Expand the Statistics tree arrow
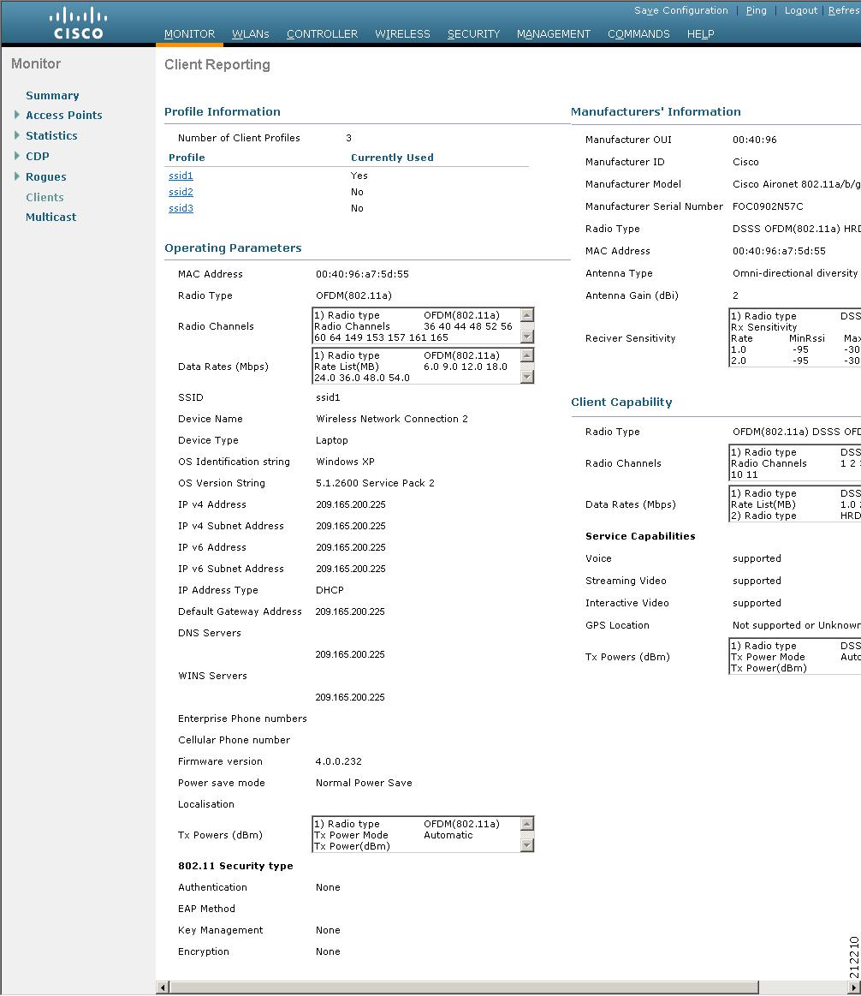Screen dimensions: 861x996 17,135
